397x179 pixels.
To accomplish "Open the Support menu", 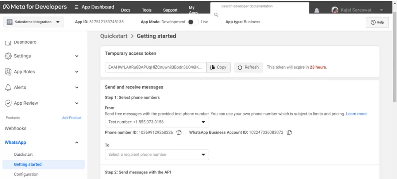I will (170, 10).
